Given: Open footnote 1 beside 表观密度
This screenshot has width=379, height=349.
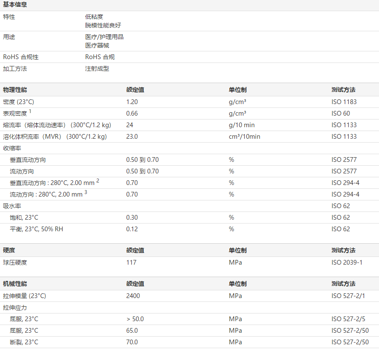Looking at the screenshot, I should (x=30, y=111).
